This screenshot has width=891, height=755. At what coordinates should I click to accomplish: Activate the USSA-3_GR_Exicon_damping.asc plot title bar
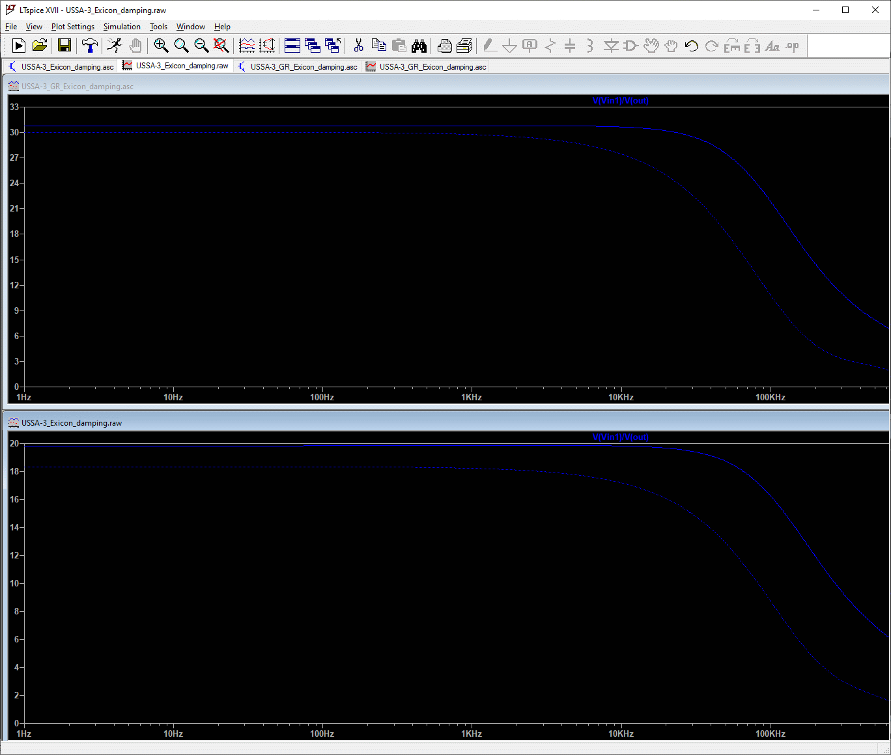point(447,86)
